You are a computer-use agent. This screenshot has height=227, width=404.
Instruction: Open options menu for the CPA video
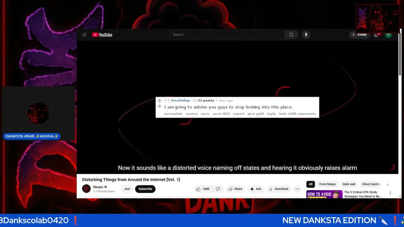click(390, 193)
